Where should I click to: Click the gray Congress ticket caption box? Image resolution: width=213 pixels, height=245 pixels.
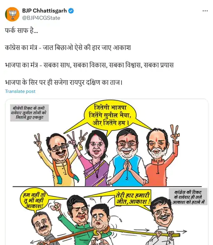[188, 196]
